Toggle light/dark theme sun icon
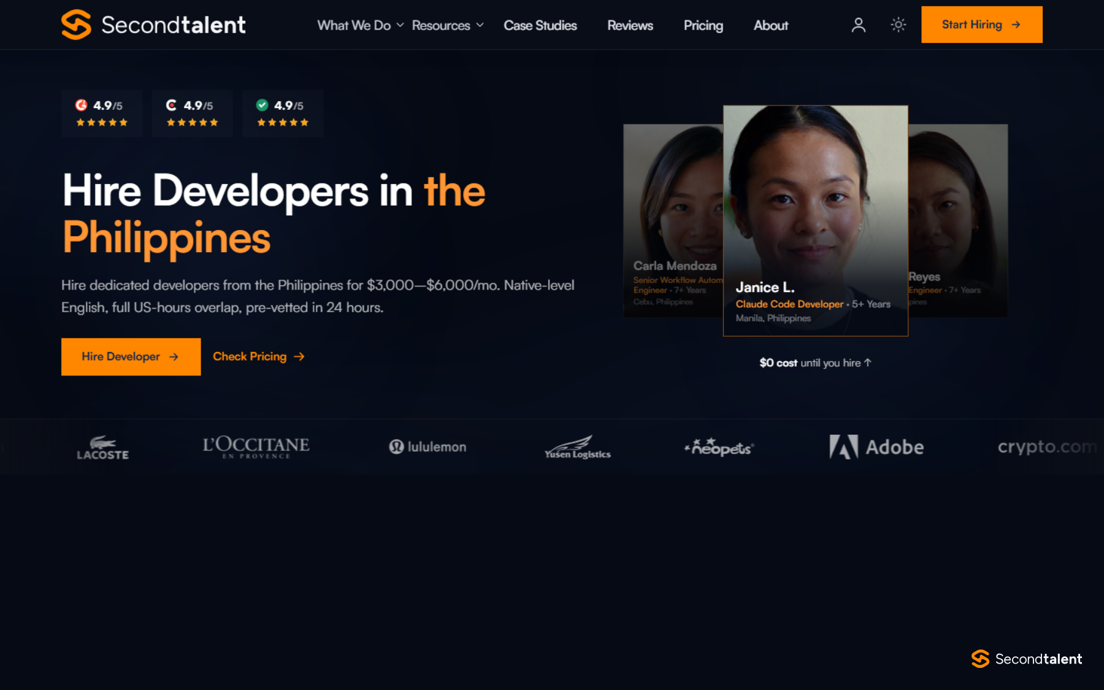The image size is (1104, 690). [898, 25]
